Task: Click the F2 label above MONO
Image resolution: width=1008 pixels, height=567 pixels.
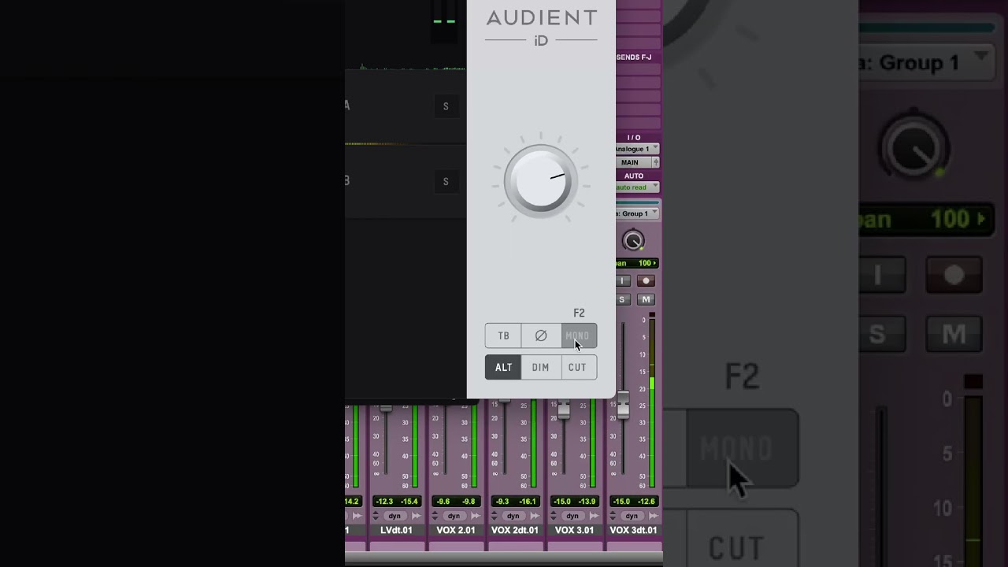Action: point(579,313)
